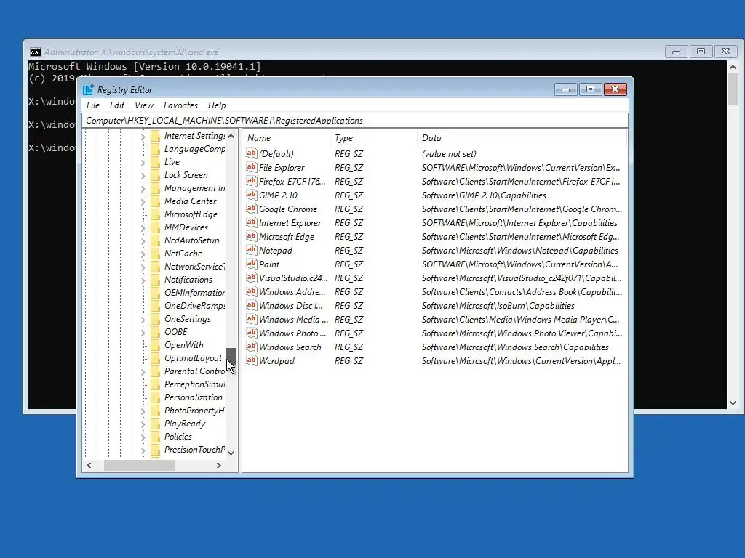
Task: Close the Registry Editor window
Action: (x=615, y=89)
